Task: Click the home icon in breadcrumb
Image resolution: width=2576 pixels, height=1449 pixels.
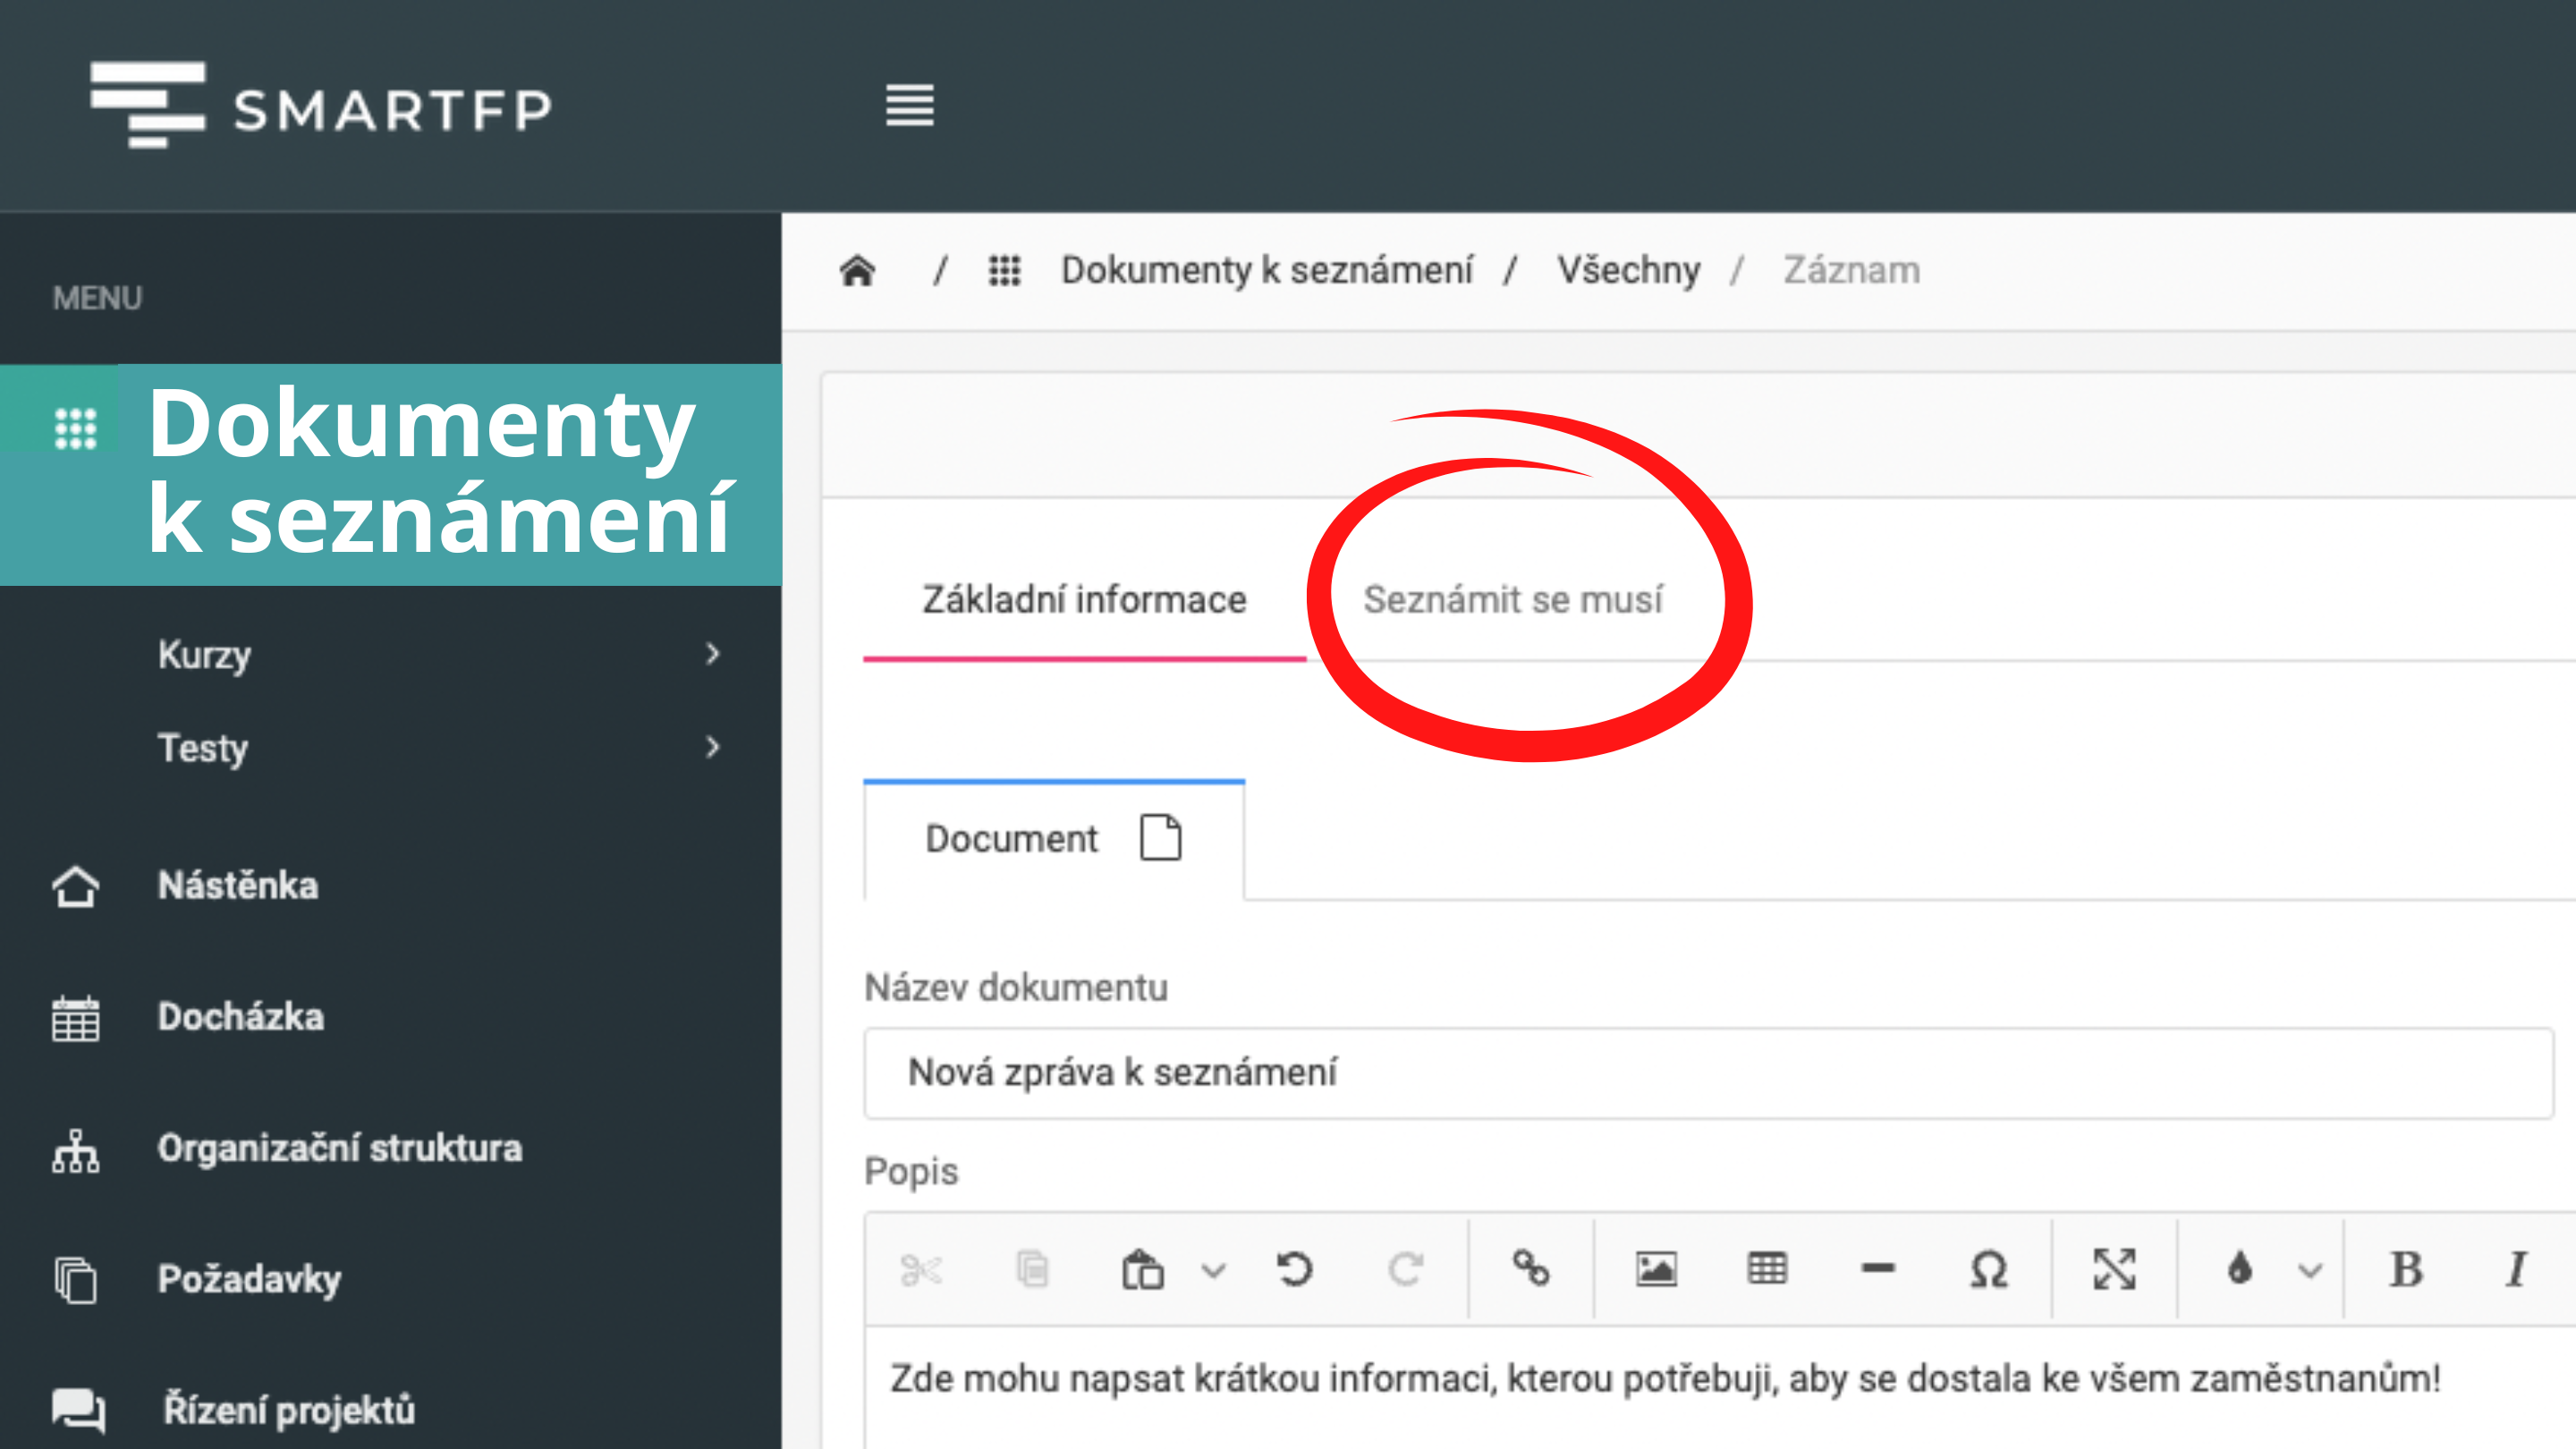Action: 857,270
